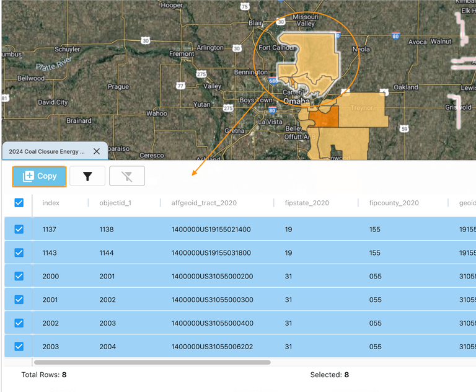The image size is (476, 392).
Task: Click the Omaha label on the map
Action: [x=296, y=101]
